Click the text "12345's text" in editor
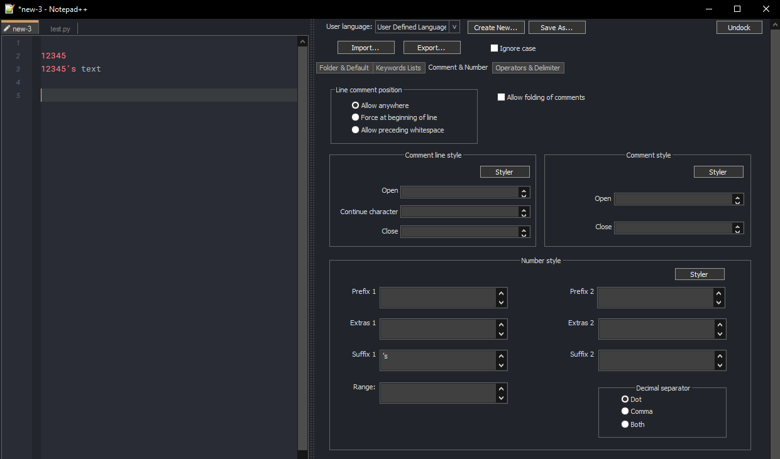The width and height of the screenshot is (780, 459). point(71,69)
